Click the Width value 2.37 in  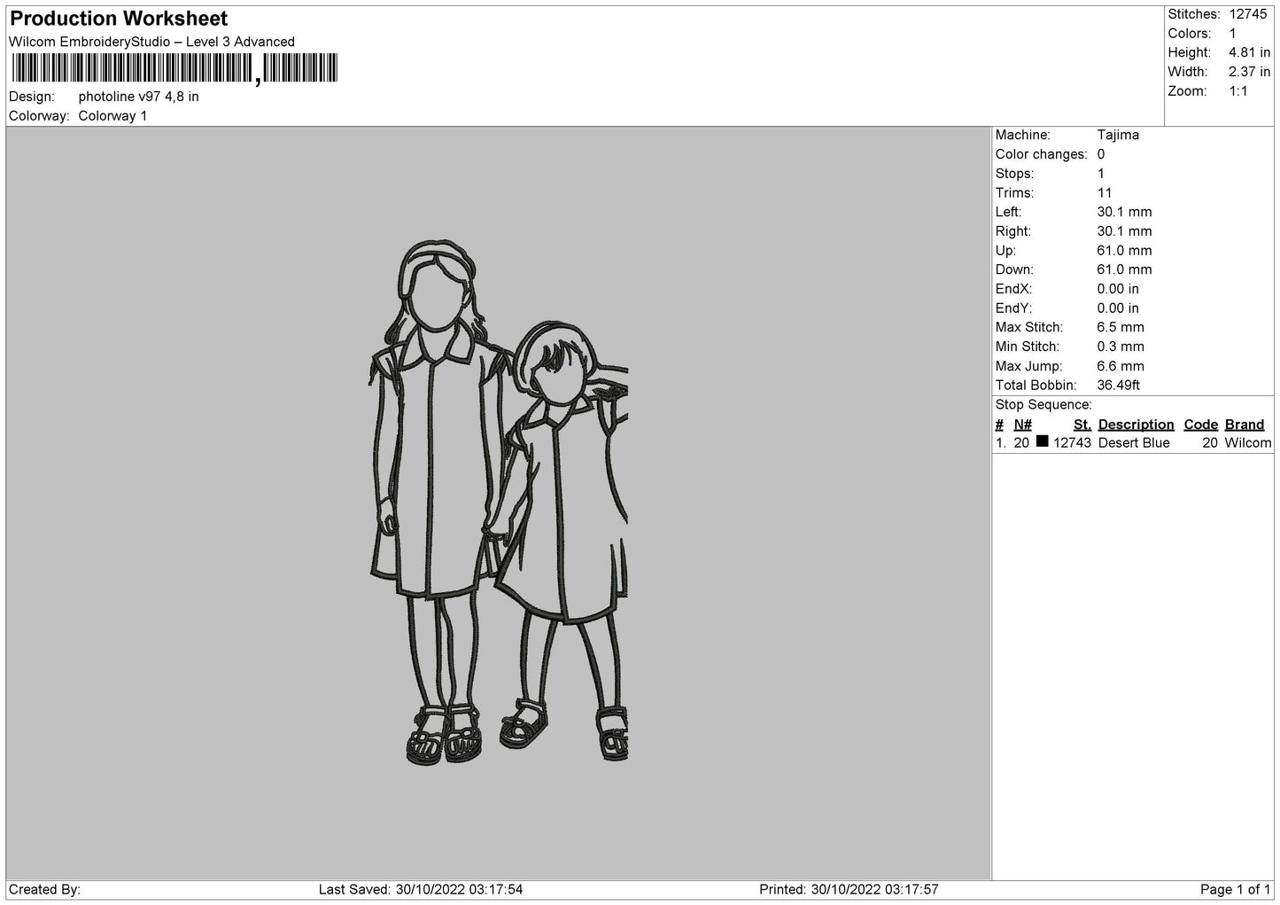1250,72
